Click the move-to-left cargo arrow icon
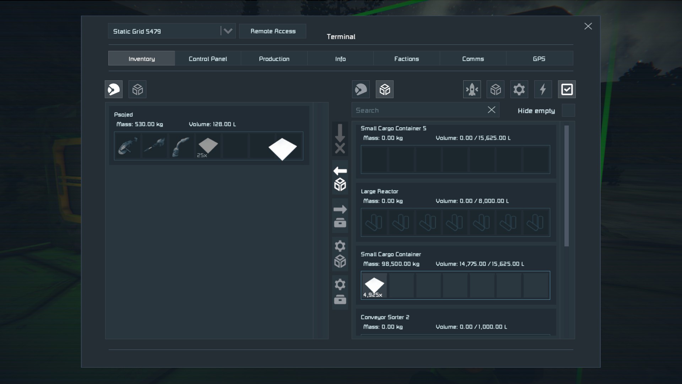Screen dimensions: 682x384 [x=340, y=177]
